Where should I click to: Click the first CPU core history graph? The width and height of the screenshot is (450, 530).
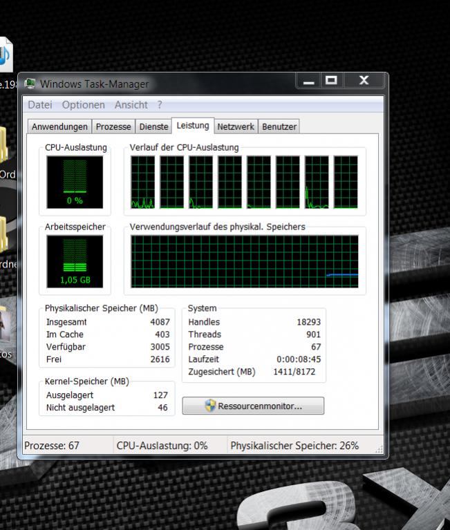[x=142, y=182]
